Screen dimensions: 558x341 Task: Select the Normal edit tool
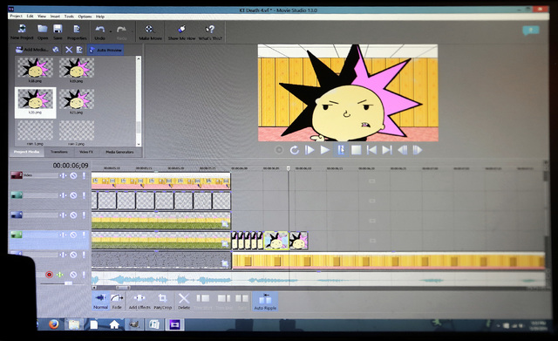click(x=101, y=301)
